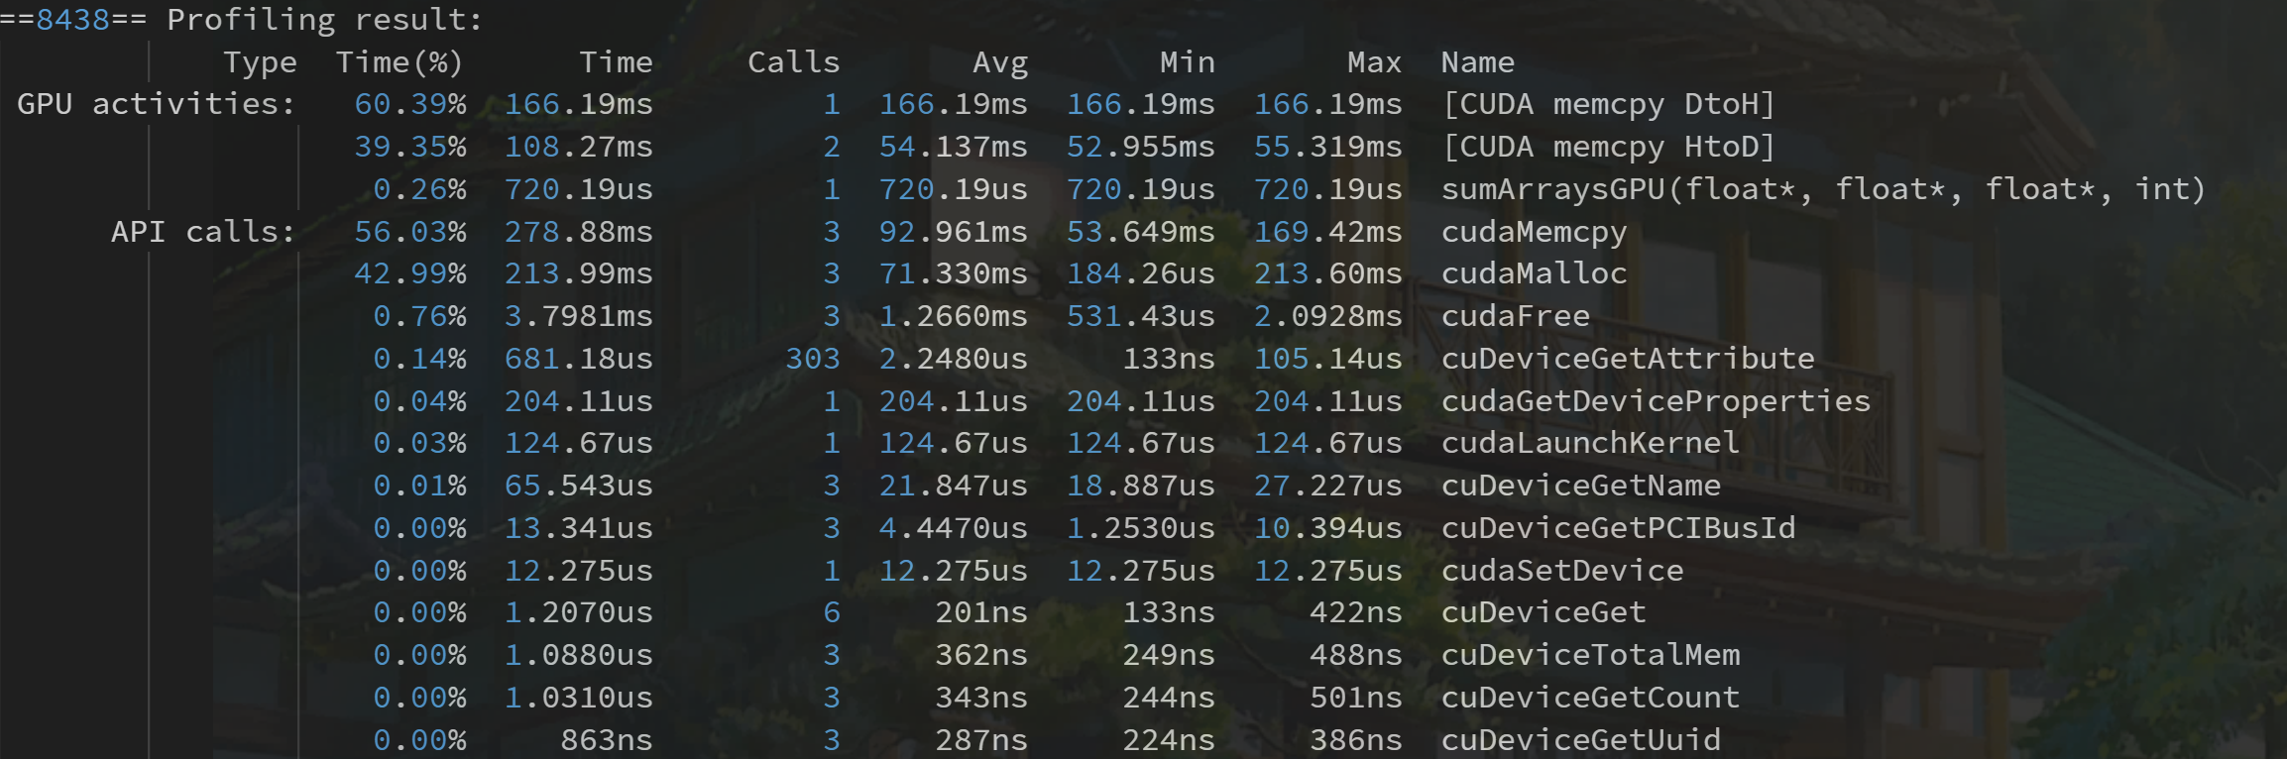Click the cuDeviceGetUuid entry
Image resolution: width=2287 pixels, height=759 pixels.
pos(1580,740)
